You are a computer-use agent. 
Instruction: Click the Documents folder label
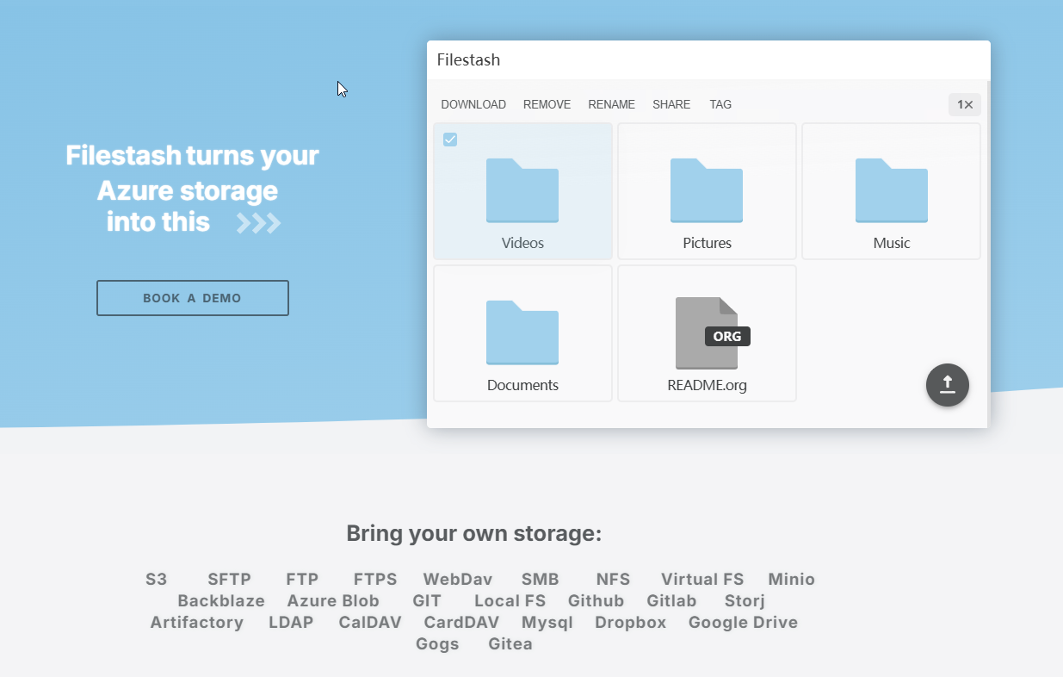pos(522,385)
